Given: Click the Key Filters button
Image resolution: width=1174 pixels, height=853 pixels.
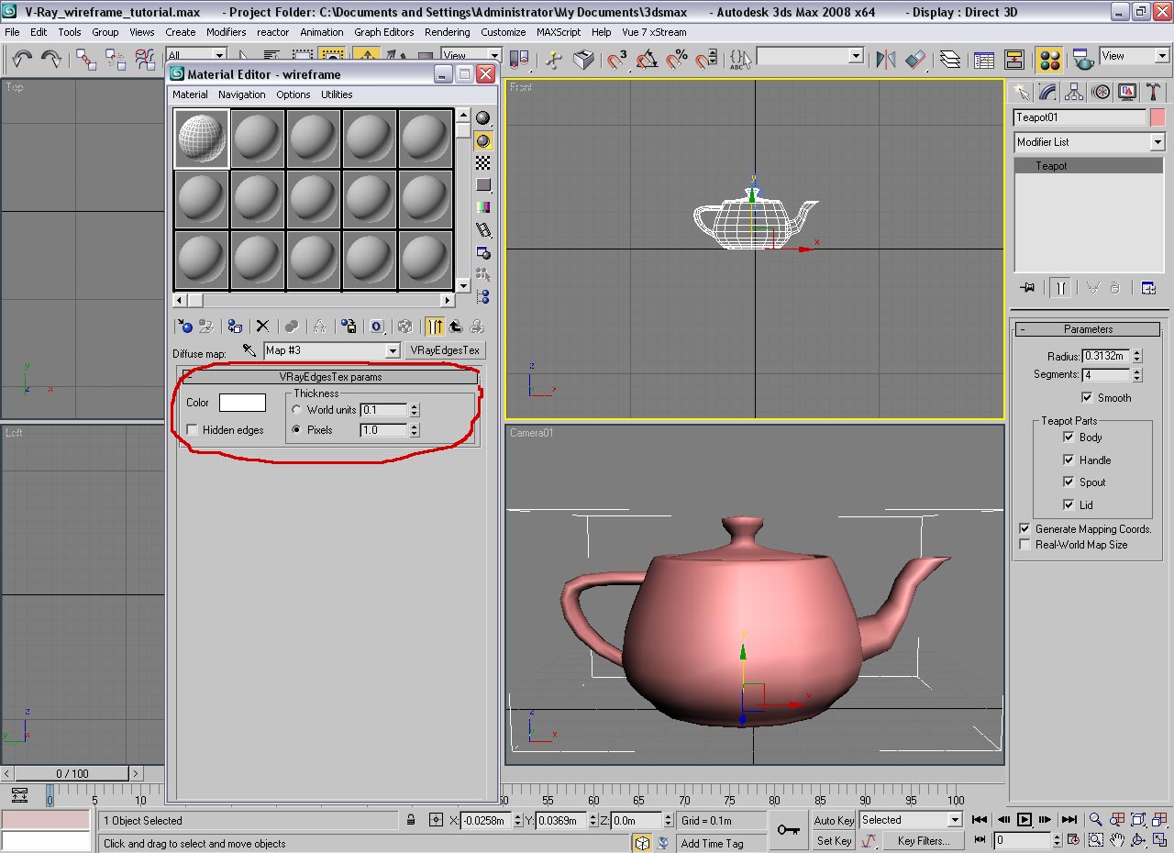Looking at the screenshot, I should (x=924, y=840).
